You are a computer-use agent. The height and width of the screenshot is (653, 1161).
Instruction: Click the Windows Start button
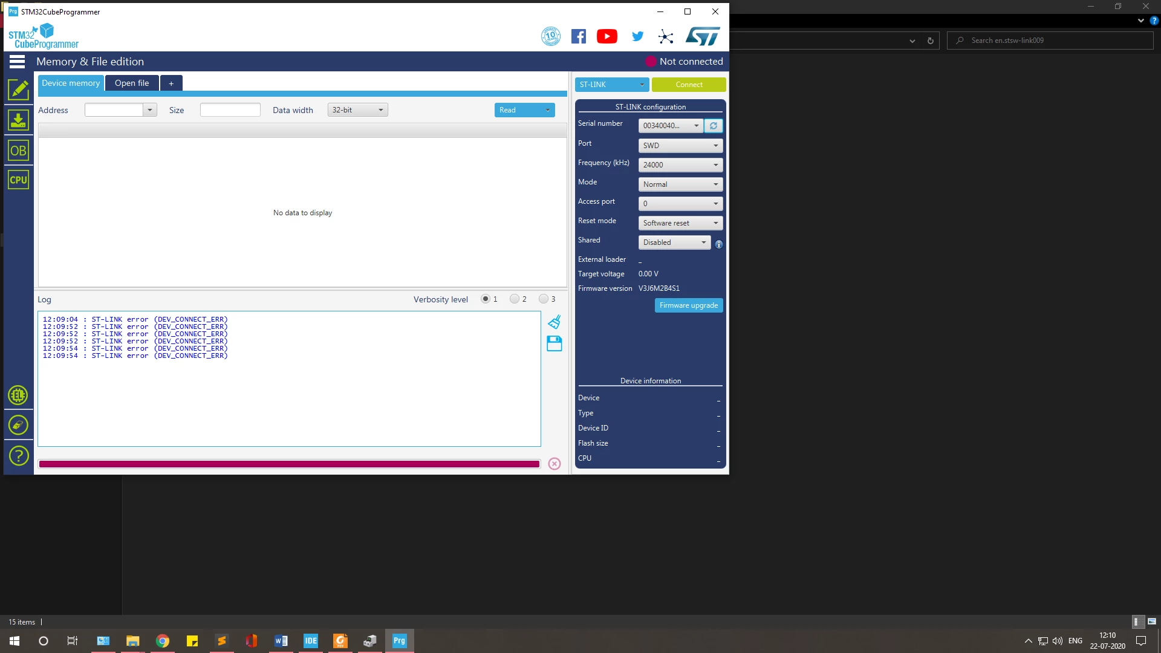point(15,641)
